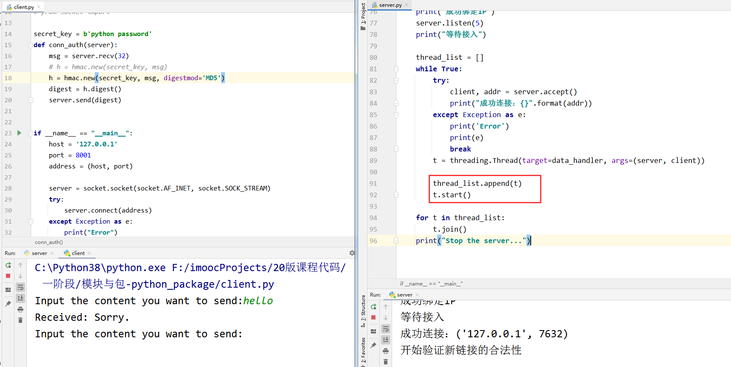The height and width of the screenshot is (367, 731).
Task: Click conn_auth() breadcrumb under client editor
Action: [49, 242]
